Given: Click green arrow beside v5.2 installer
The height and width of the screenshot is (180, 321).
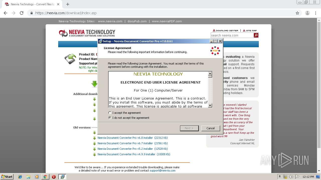Looking at the screenshot, I should tap(95, 149).
